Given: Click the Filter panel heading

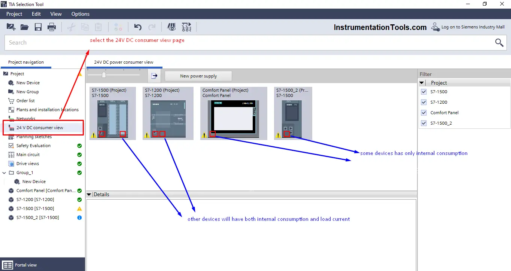Looking at the screenshot, I should (426, 74).
